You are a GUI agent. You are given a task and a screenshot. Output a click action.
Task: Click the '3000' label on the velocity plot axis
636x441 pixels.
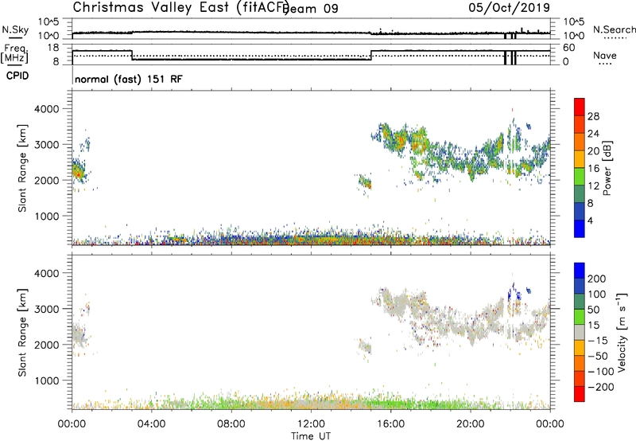coord(46,309)
